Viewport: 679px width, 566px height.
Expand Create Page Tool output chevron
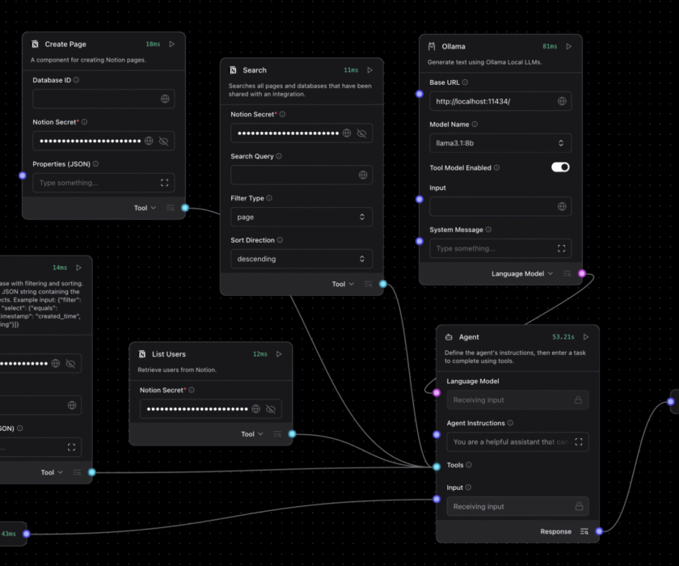pos(154,208)
